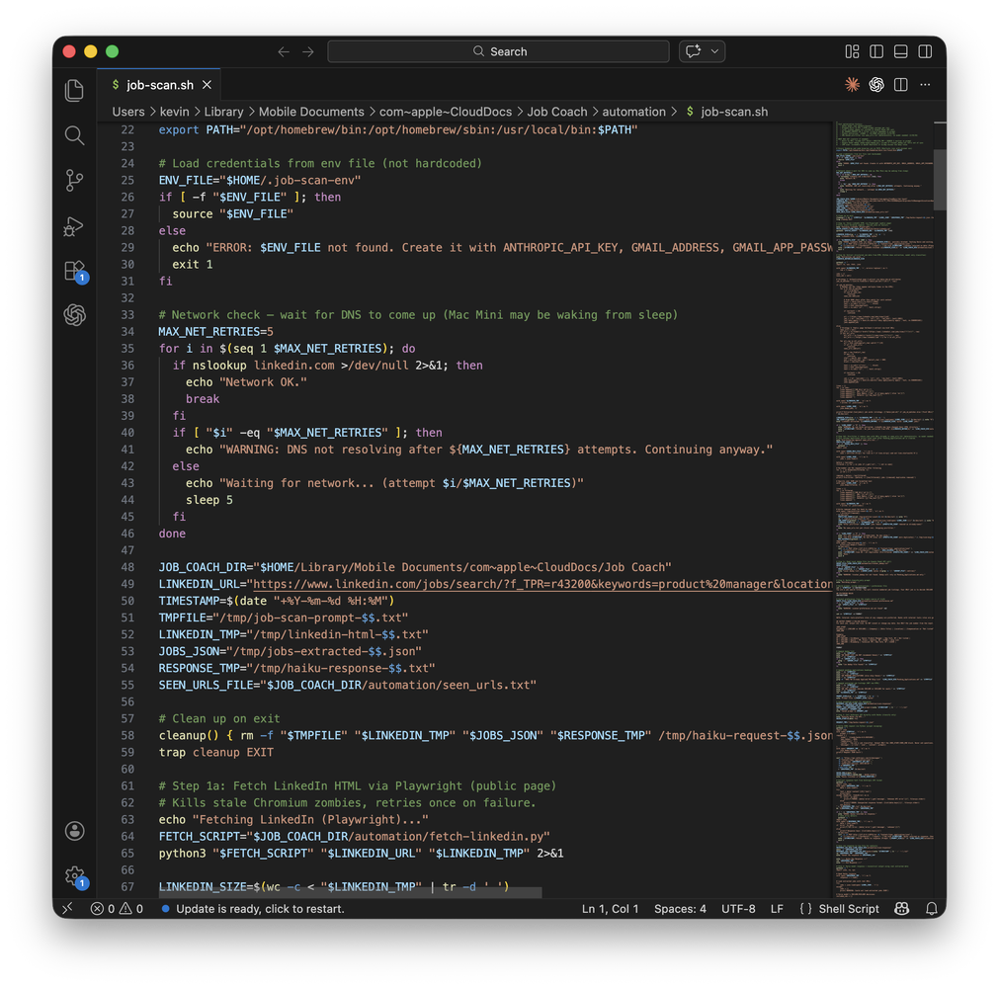Viewport: 999px width, 988px height.
Task: Change indentation via Spaces: 4
Action: click(680, 908)
